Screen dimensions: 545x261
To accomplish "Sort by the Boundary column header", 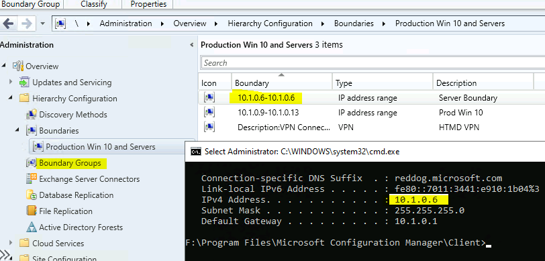I will [x=282, y=83].
